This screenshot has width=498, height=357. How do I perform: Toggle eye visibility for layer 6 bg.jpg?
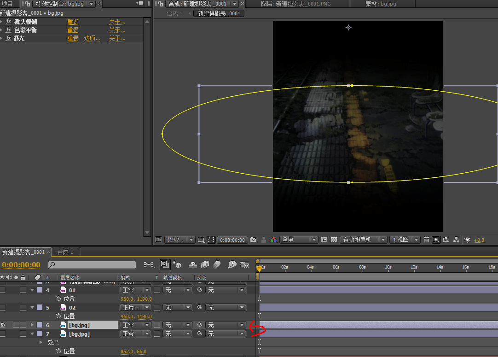tap(3, 325)
